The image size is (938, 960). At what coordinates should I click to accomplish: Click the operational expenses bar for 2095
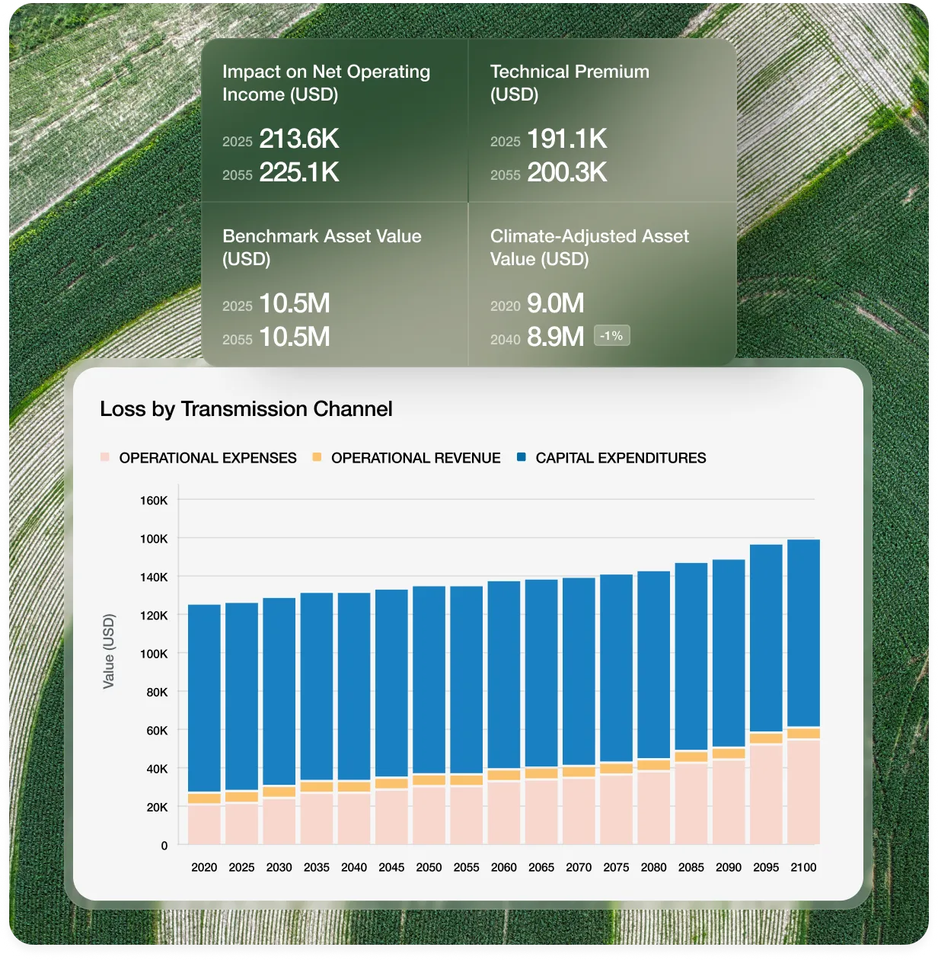pyautogui.click(x=766, y=795)
